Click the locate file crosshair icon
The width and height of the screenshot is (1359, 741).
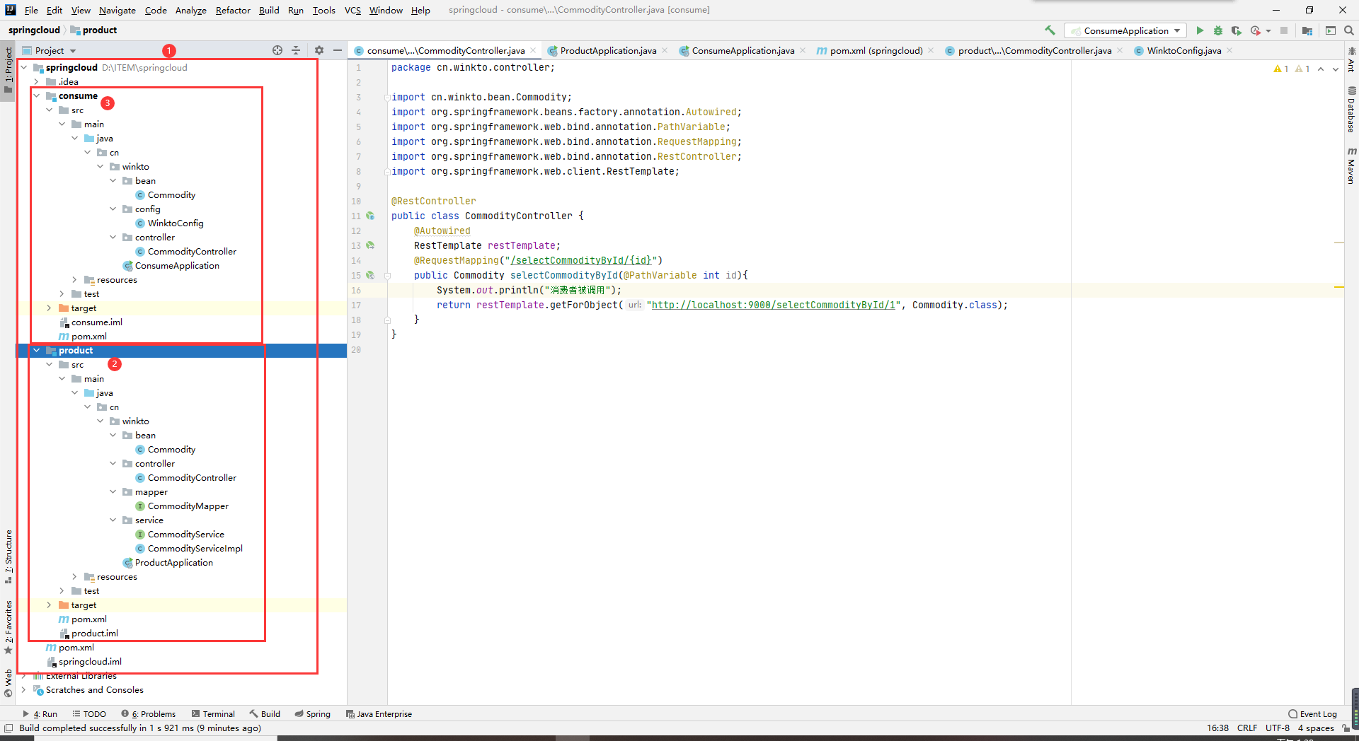(x=277, y=50)
